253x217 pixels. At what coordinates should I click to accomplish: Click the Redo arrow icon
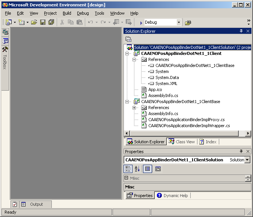click(x=103, y=22)
